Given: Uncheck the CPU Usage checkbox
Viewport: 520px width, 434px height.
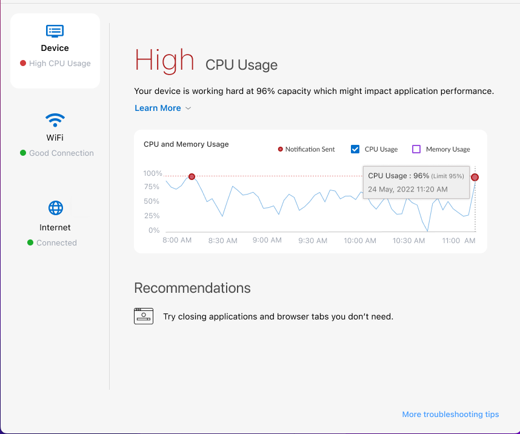Looking at the screenshot, I should [x=355, y=149].
